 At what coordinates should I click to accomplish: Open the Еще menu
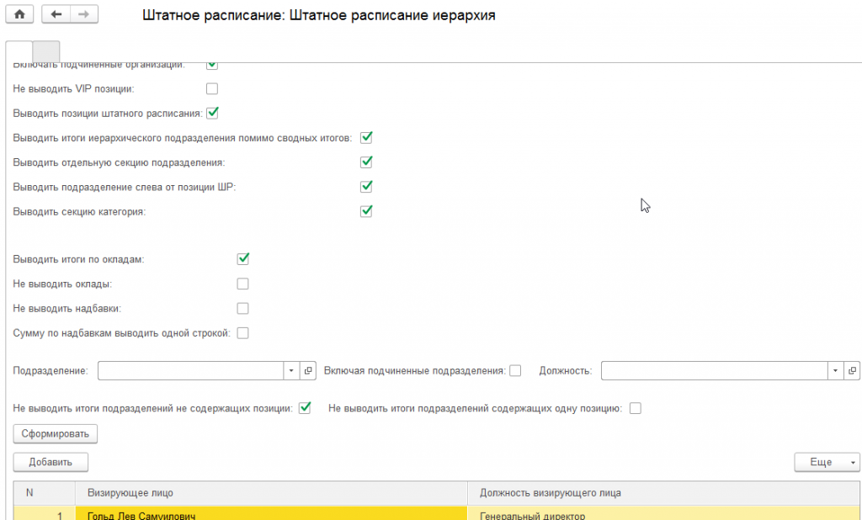point(827,462)
